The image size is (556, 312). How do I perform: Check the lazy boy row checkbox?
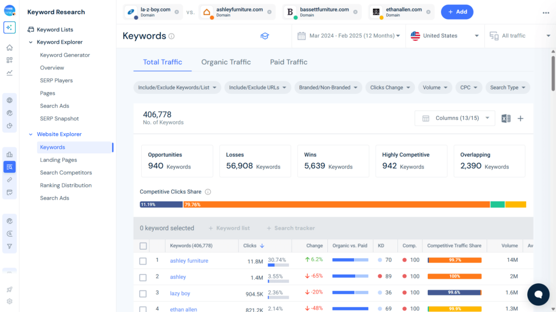click(x=143, y=293)
